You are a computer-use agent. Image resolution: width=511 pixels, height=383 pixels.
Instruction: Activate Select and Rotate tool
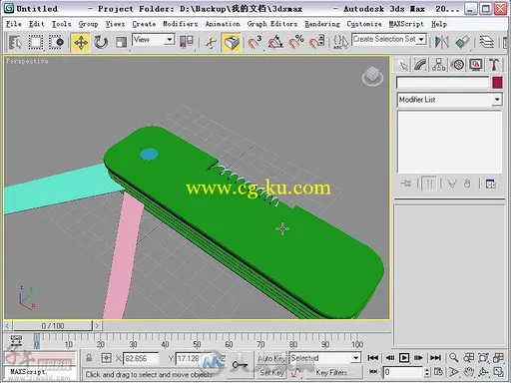[101, 42]
